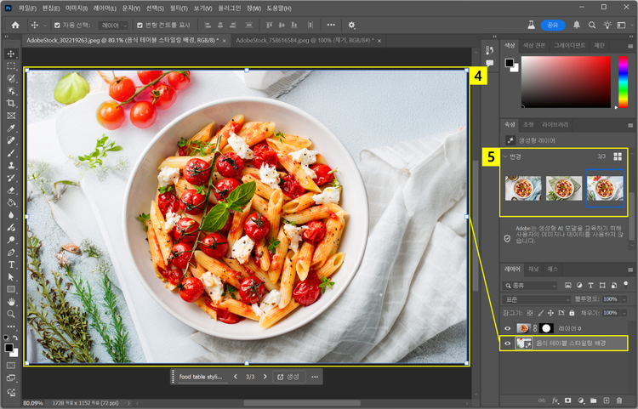The width and height of the screenshot is (638, 409).
Task: Swap foreground and background colors in toolbar
Action: tap(15, 338)
